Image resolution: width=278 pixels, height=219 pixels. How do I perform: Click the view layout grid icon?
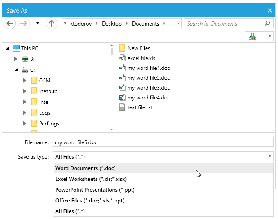tap(252, 36)
